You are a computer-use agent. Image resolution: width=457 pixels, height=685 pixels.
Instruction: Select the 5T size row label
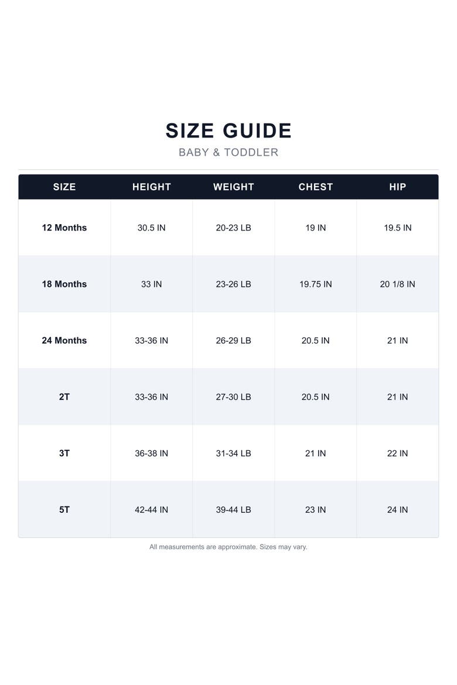64,509
